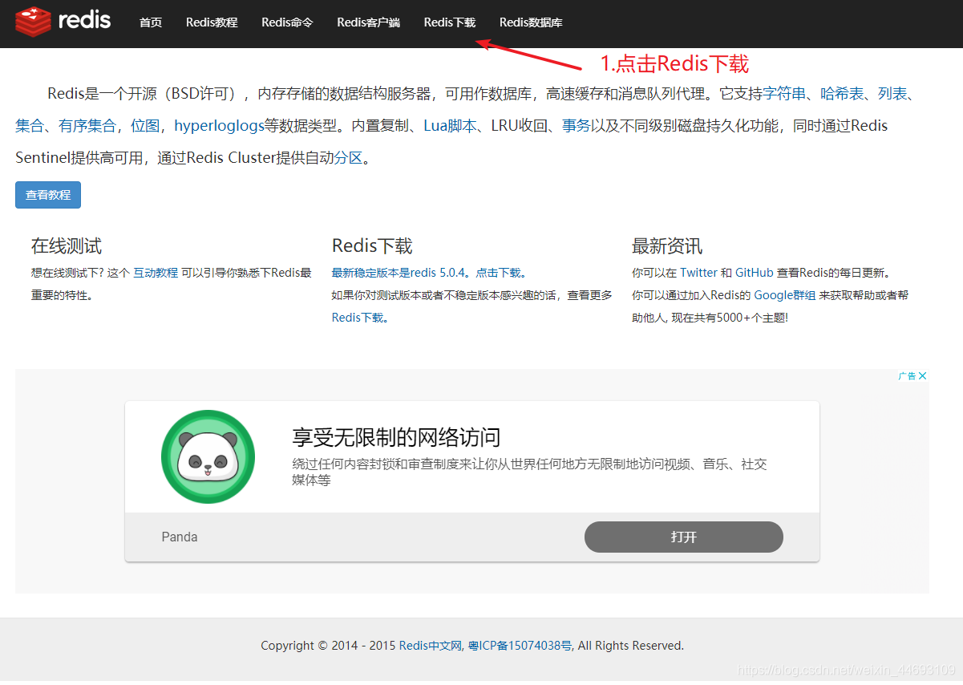The height and width of the screenshot is (685, 963).
Task: Click the Redis logo in the header
Action: (x=63, y=22)
